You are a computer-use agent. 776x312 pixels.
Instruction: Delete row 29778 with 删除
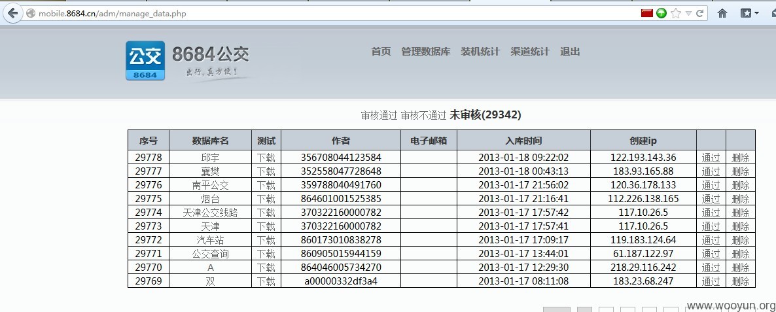pos(741,158)
